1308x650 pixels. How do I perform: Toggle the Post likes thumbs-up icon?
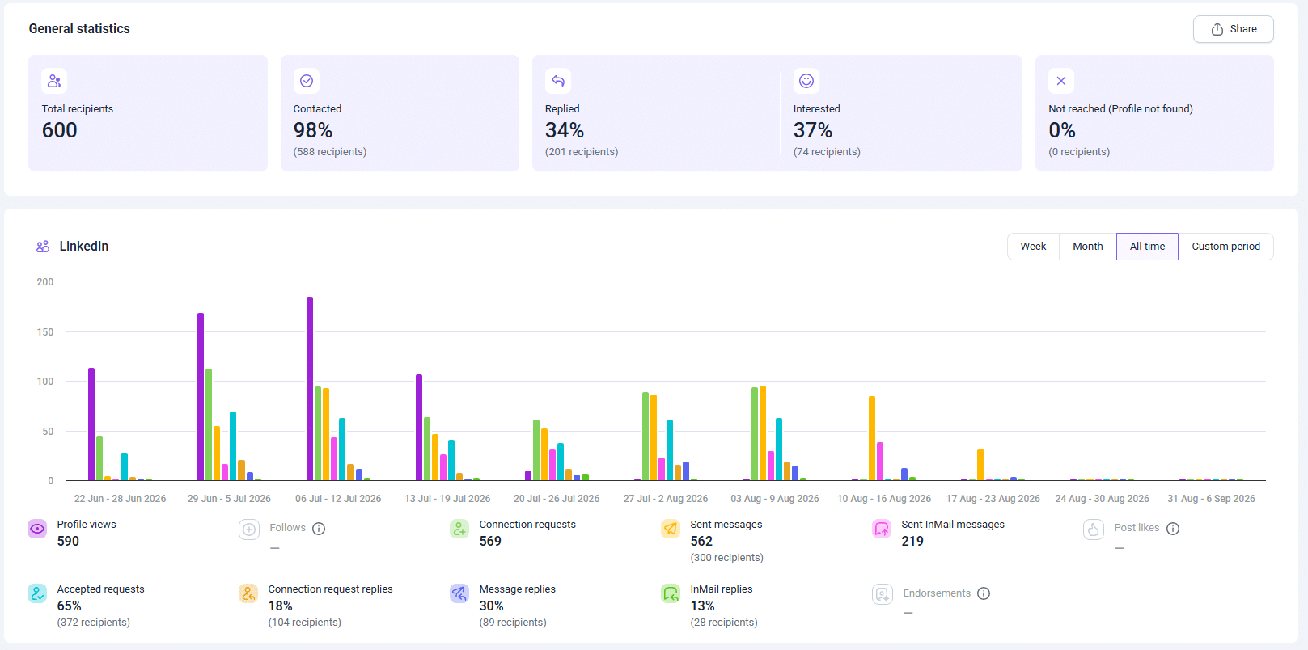1094,530
